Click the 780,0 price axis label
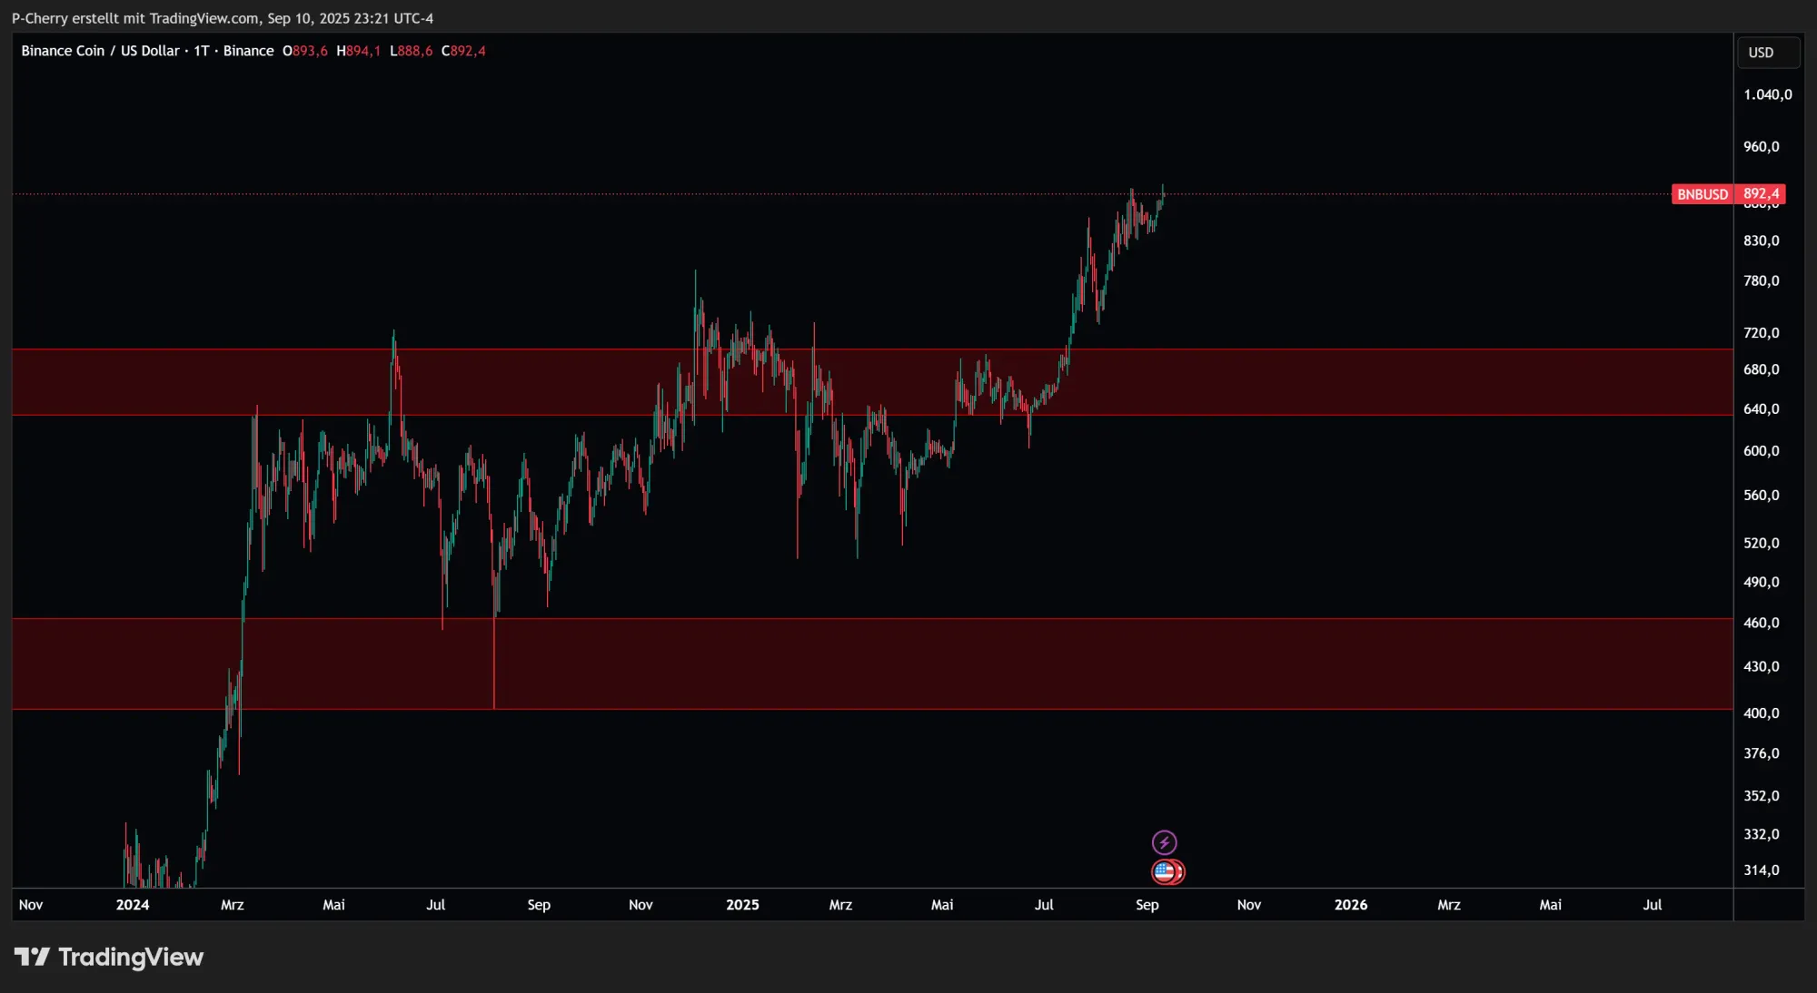 [x=1761, y=280]
